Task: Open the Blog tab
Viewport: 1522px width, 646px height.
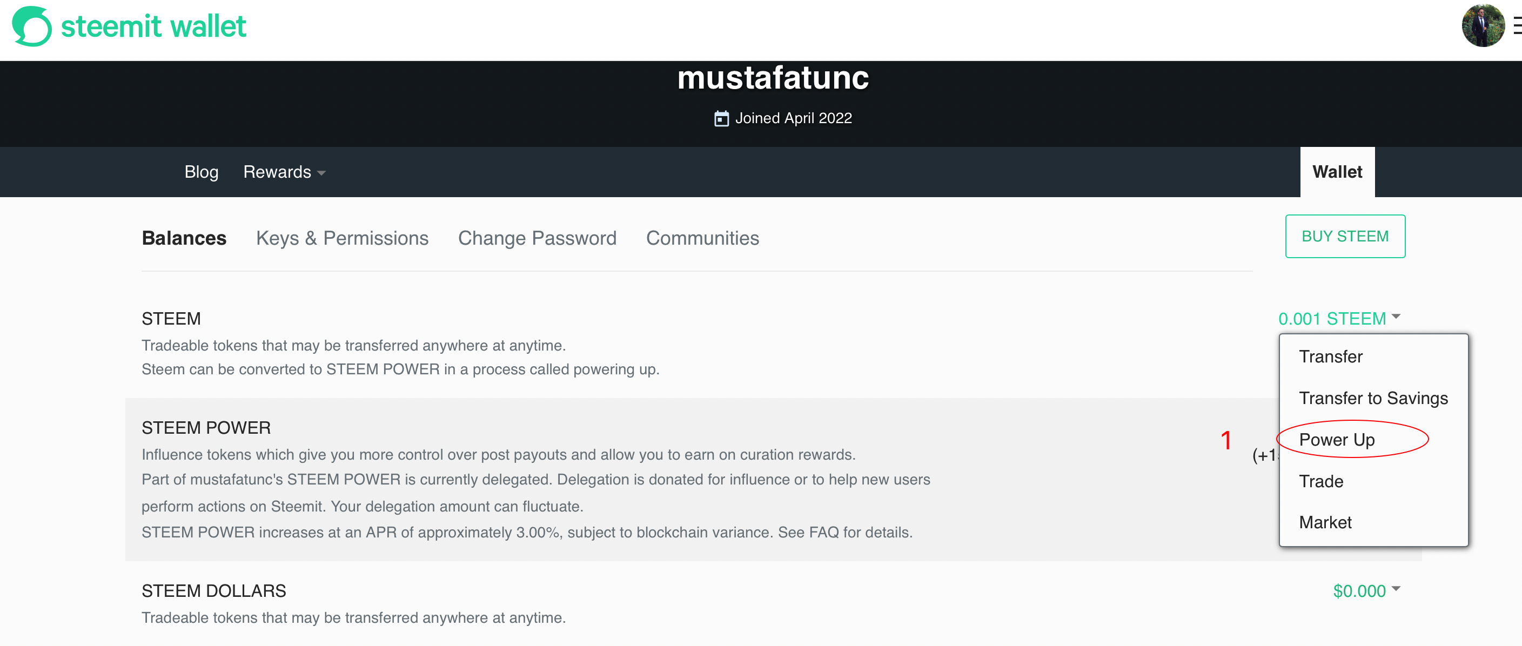Action: [201, 172]
